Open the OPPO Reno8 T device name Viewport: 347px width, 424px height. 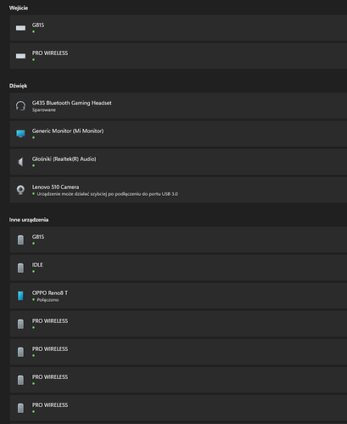click(50, 293)
